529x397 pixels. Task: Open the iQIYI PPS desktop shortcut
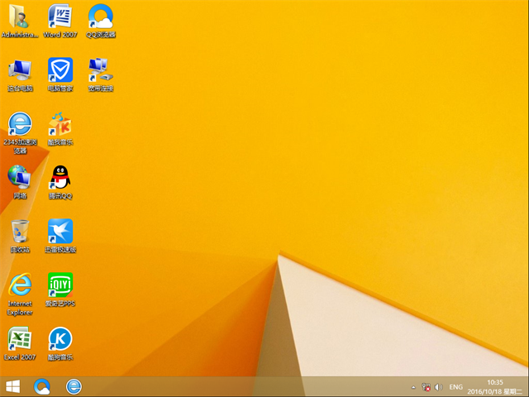pos(60,285)
